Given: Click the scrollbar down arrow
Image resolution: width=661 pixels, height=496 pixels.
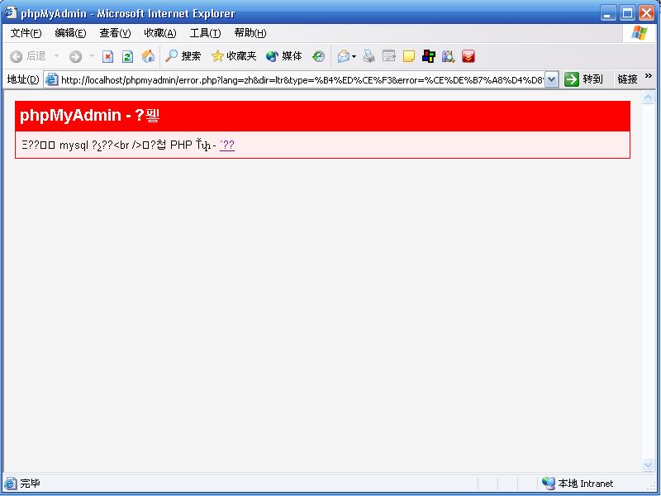Looking at the screenshot, I should 648,465.
